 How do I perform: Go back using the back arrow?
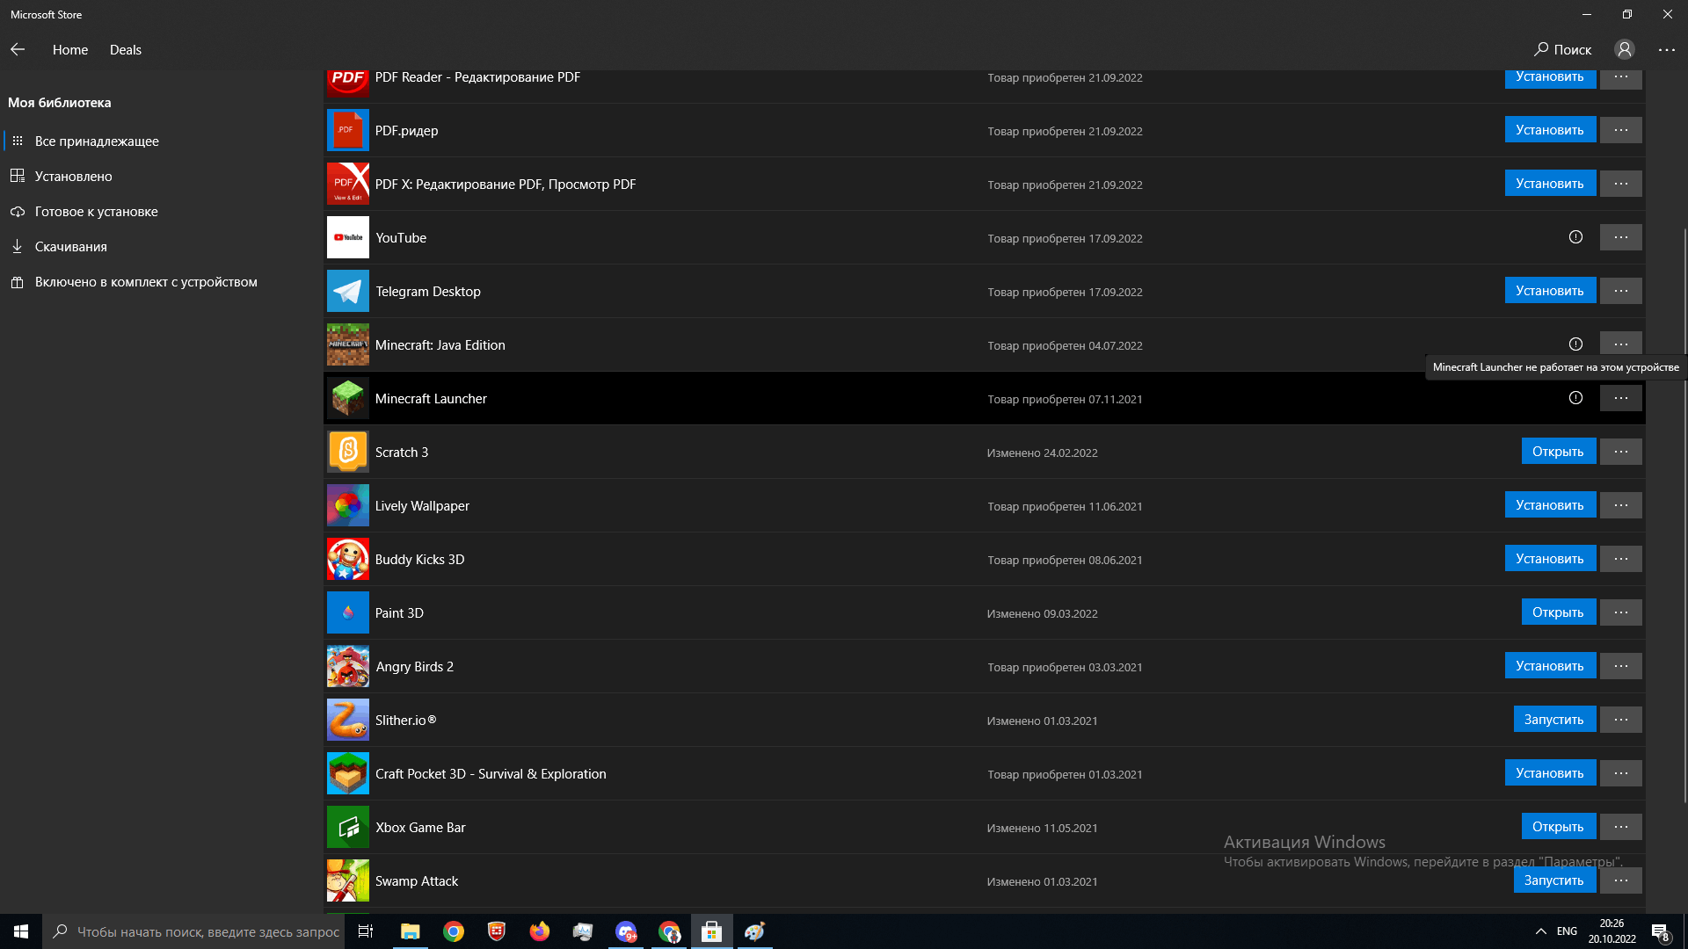click(18, 50)
